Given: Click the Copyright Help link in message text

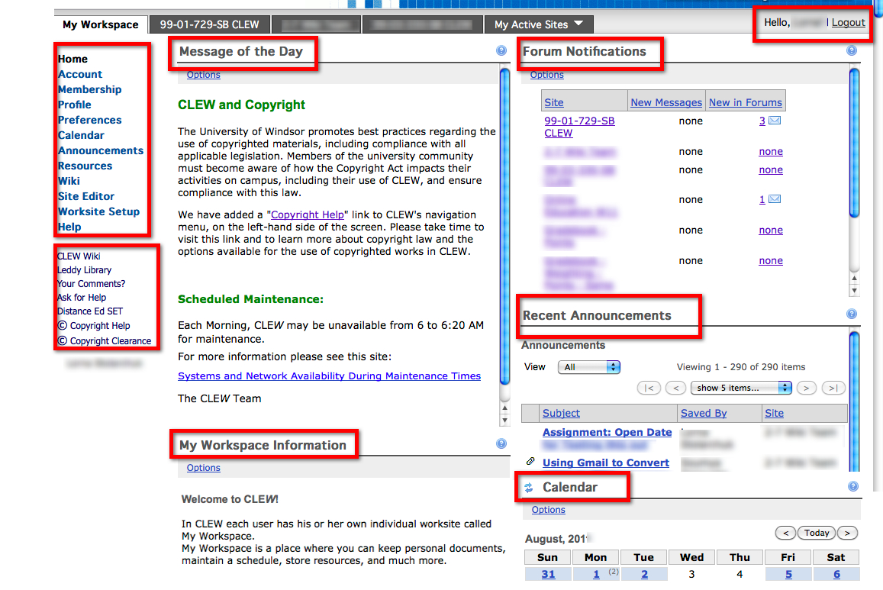Looking at the screenshot, I should 308,214.
